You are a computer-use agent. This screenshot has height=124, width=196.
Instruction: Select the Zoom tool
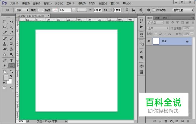point(11,72)
